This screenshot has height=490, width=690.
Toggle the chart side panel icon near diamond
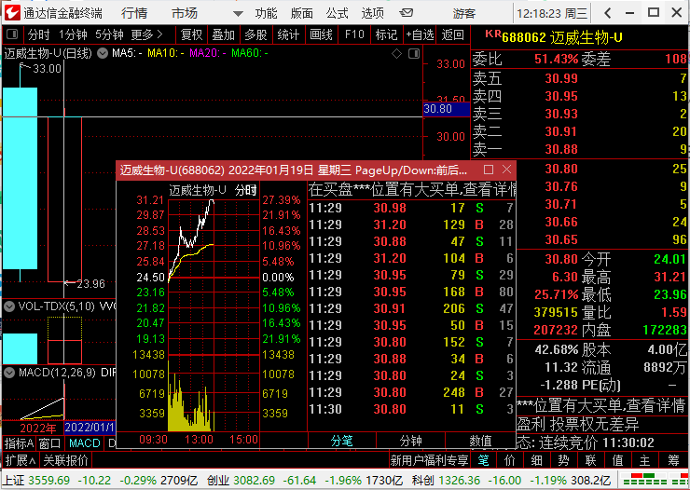click(x=414, y=54)
